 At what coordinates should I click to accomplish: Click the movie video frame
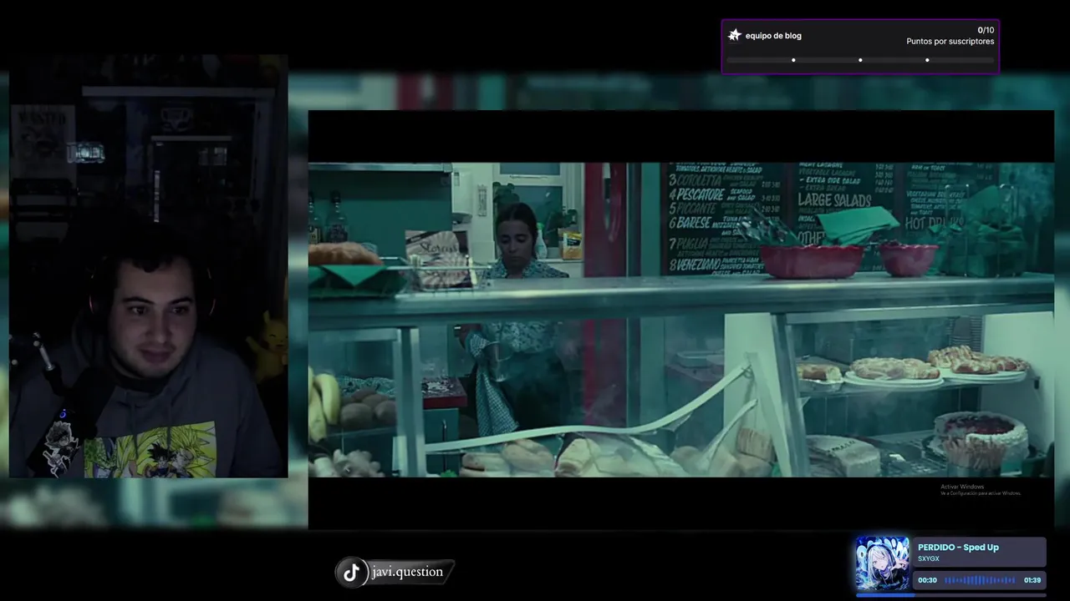681,320
